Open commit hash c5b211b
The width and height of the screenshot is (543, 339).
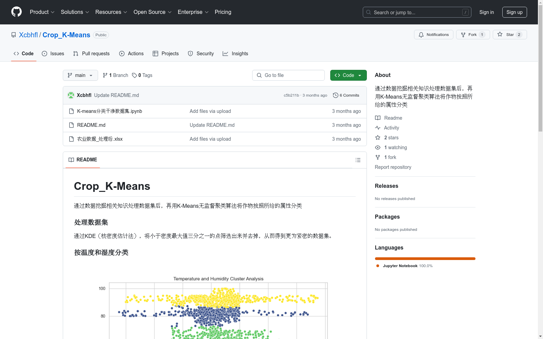point(292,95)
